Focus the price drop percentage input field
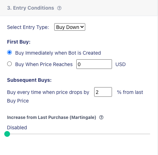This screenshot has height=155, width=158. pos(103,92)
